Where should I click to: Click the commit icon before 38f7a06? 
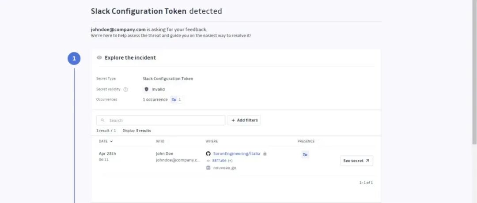[x=208, y=161]
